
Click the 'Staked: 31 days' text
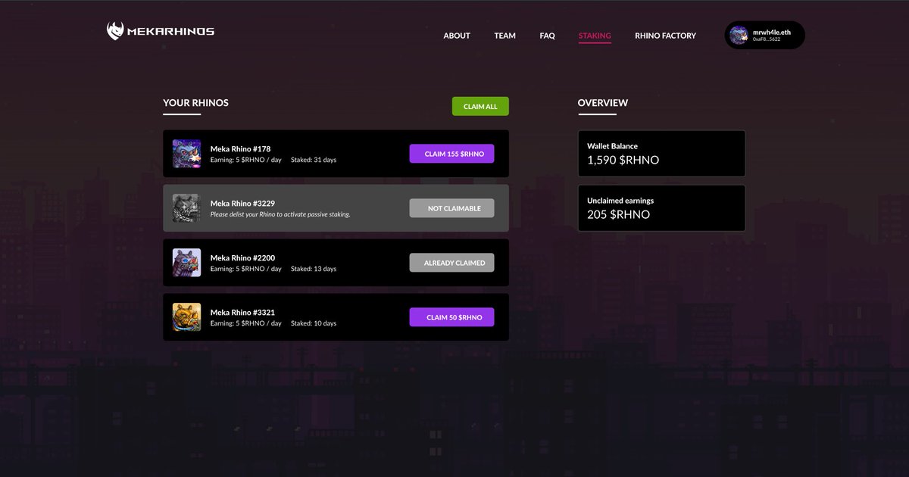(x=314, y=160)
